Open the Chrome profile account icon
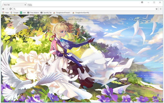This screenshot has width=164, height=103. tap(142, 2)
